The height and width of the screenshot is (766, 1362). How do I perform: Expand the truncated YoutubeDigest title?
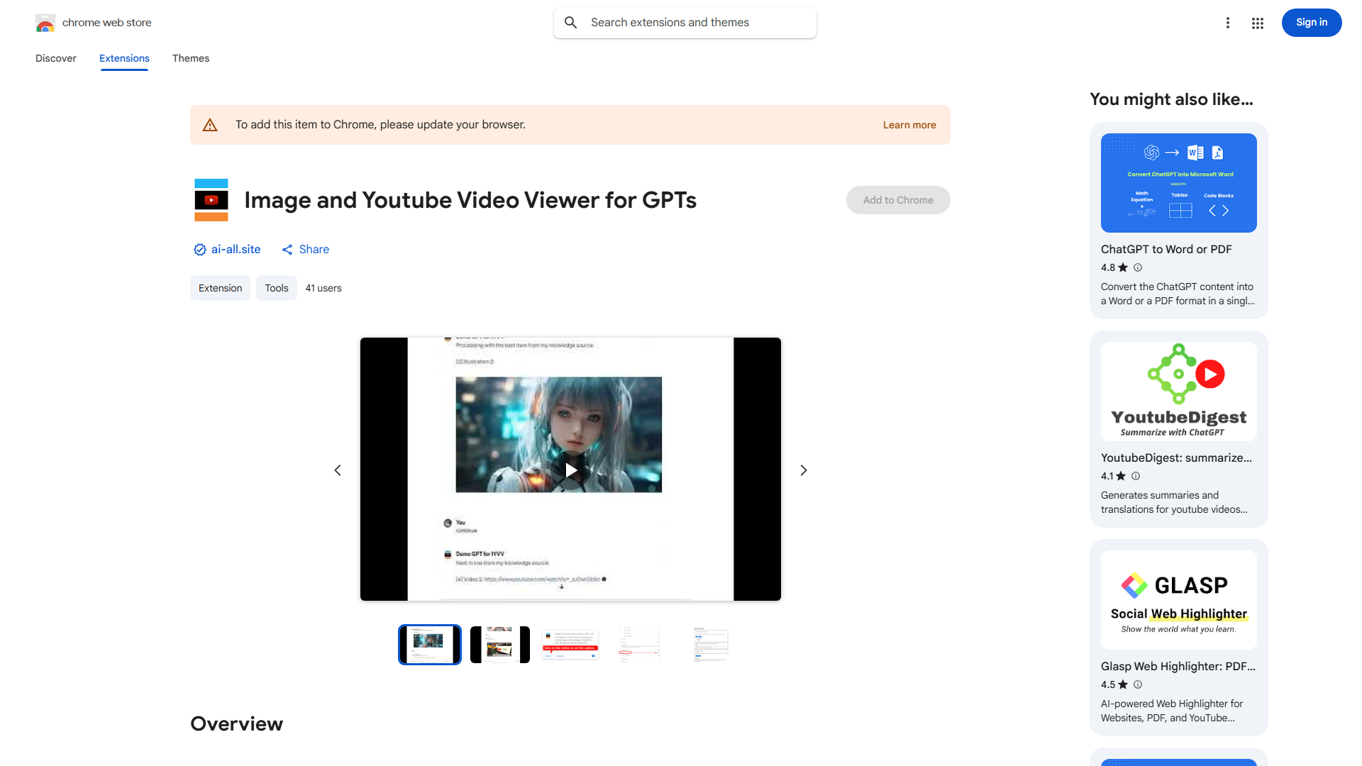click(x=1177, y=457)
